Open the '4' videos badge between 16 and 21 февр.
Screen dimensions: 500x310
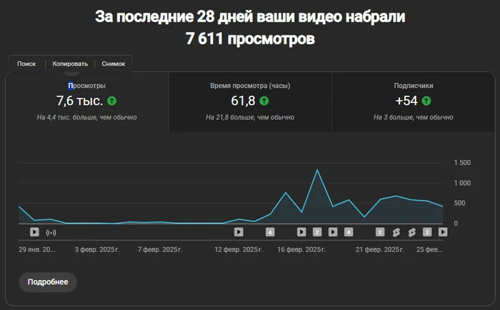(x=349, y=232)
